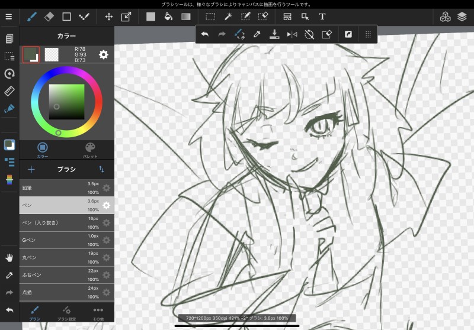The width and height of the screenshot is (474, 330).
Task: Select the Bucket fill tool
Action: pos(168,17)
